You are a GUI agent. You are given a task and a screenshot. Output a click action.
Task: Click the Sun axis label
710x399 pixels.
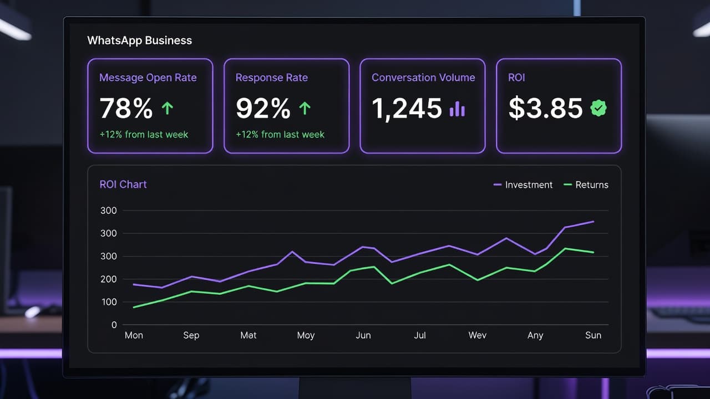point(593,335)
